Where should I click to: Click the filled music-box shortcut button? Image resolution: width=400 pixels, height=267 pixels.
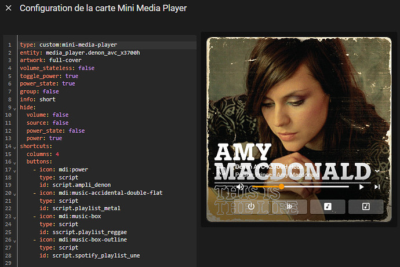328,206
